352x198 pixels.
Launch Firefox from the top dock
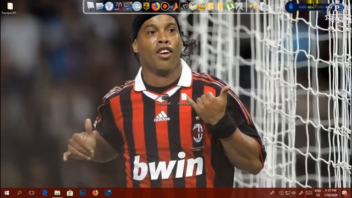coord(156,6)
